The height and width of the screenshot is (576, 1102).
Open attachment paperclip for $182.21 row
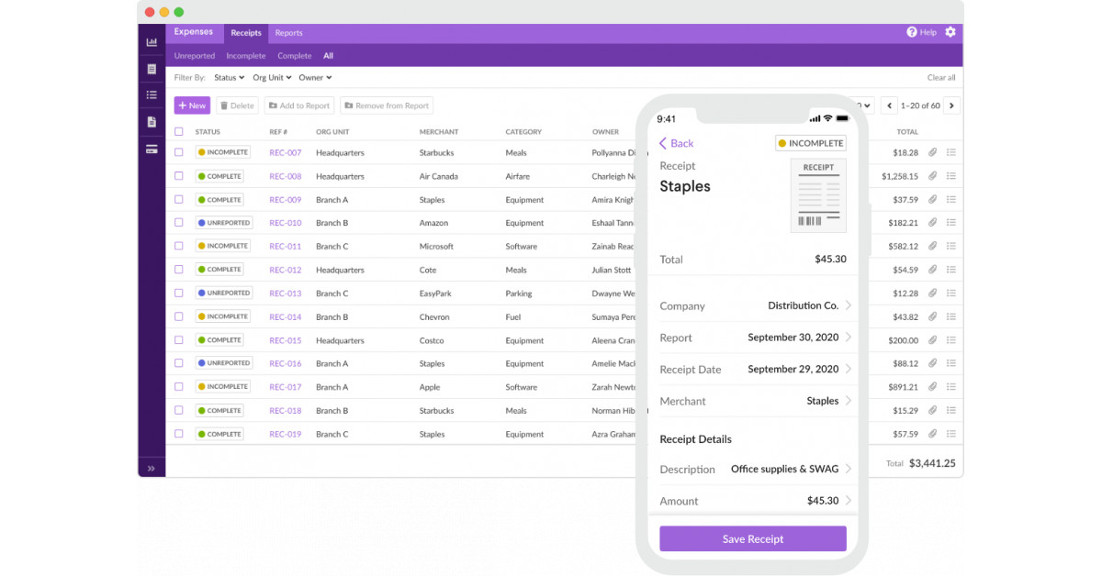pyautogui.click(x=932, y=223)
